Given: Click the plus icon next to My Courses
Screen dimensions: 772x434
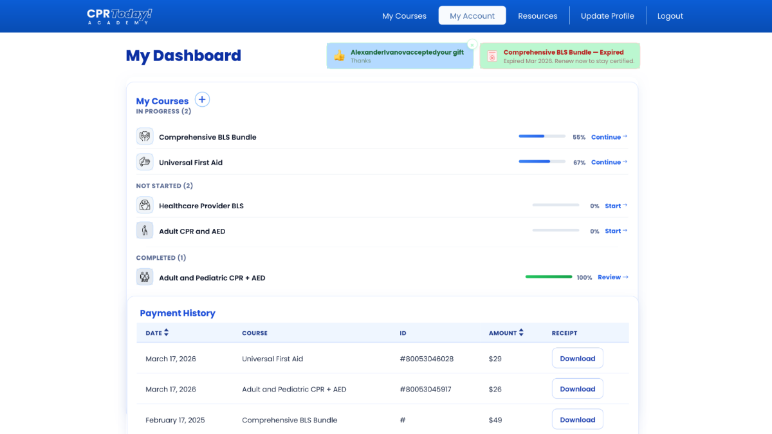Looking at the screenshot, I should coord(202,99).
